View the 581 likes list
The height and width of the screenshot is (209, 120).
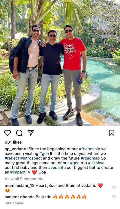[13, 142]
